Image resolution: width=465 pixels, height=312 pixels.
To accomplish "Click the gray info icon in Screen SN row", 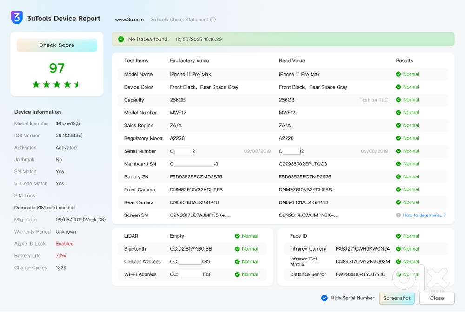I will (x=399, y=215).
